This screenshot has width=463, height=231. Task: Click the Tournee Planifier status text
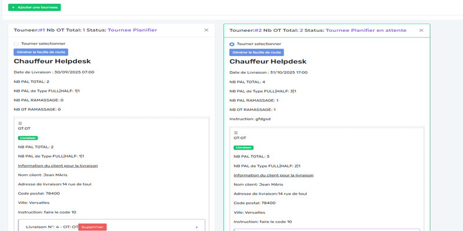132,30
